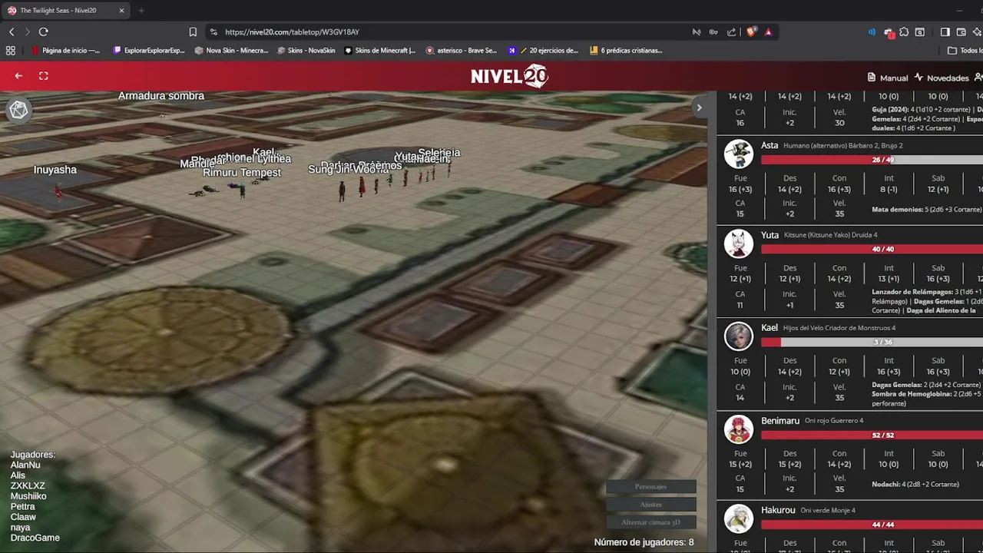Screen dimensions: 983x553
Task: Click the Inuyasha token label
Action: [x=55, y=170]
